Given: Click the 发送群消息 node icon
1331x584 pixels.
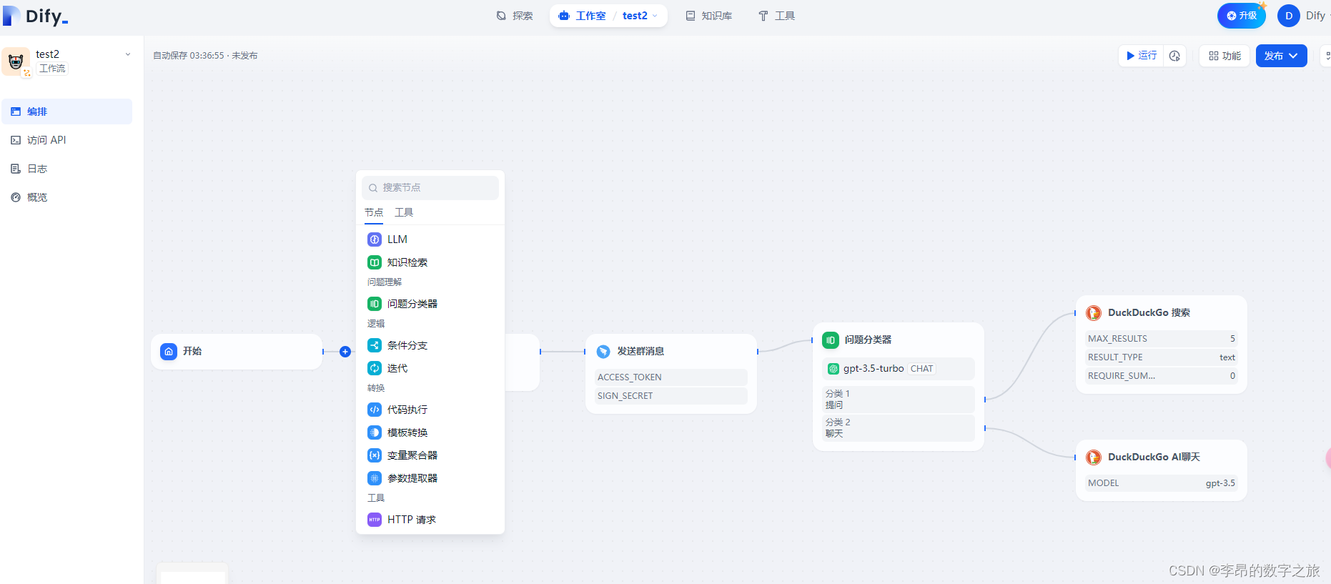Looking at the screenshot, I should click(x=603, y=352).
